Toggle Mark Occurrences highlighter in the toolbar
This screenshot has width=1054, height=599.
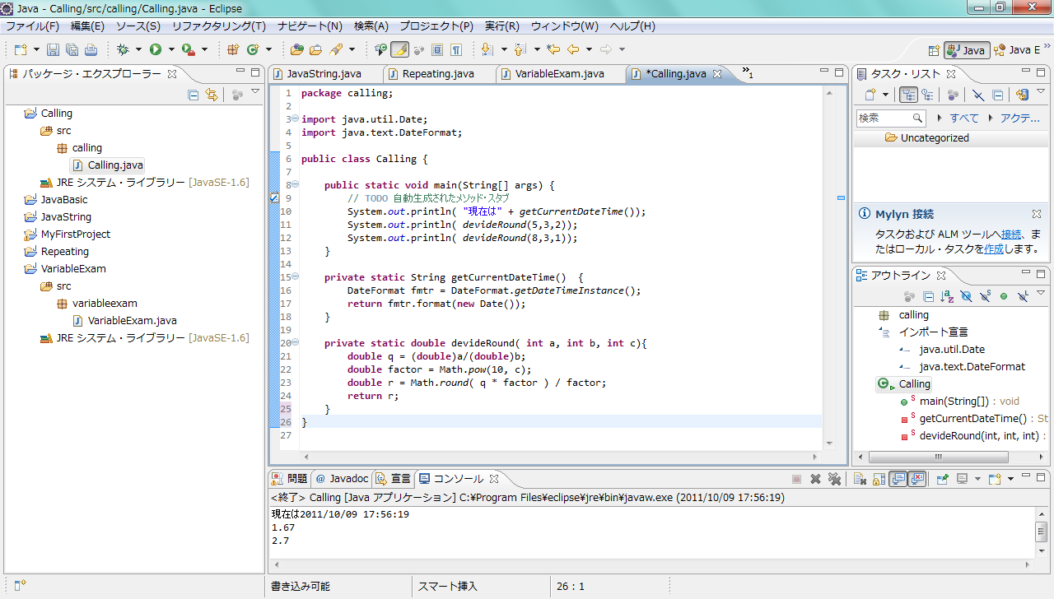[x=399, y=50]
